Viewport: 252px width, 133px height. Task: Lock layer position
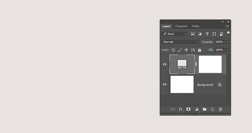[186, 50]
